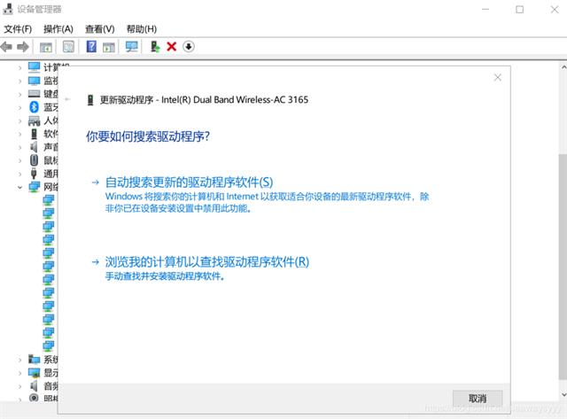Select the computer icon in the tree

34,67
